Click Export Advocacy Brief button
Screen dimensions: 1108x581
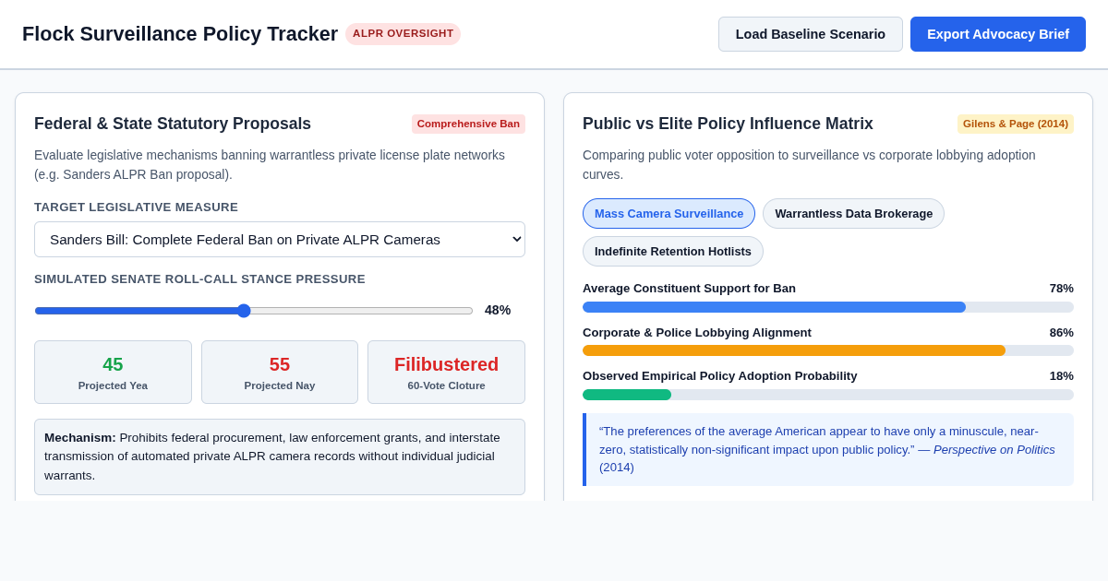point(998,34)
